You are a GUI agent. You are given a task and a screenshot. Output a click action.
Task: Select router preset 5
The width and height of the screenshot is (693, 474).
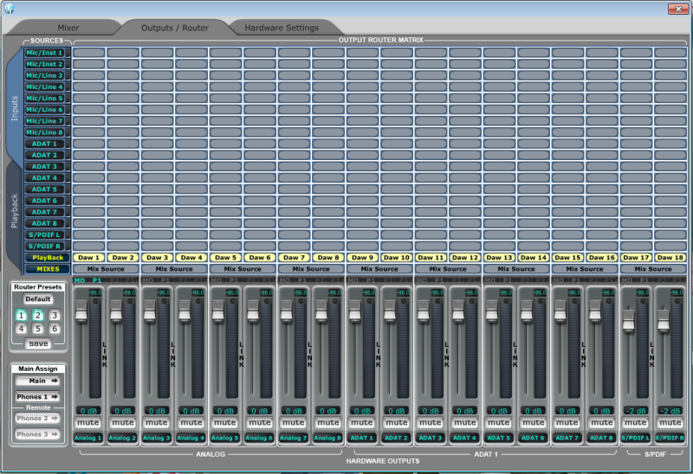tap(37, 329)
